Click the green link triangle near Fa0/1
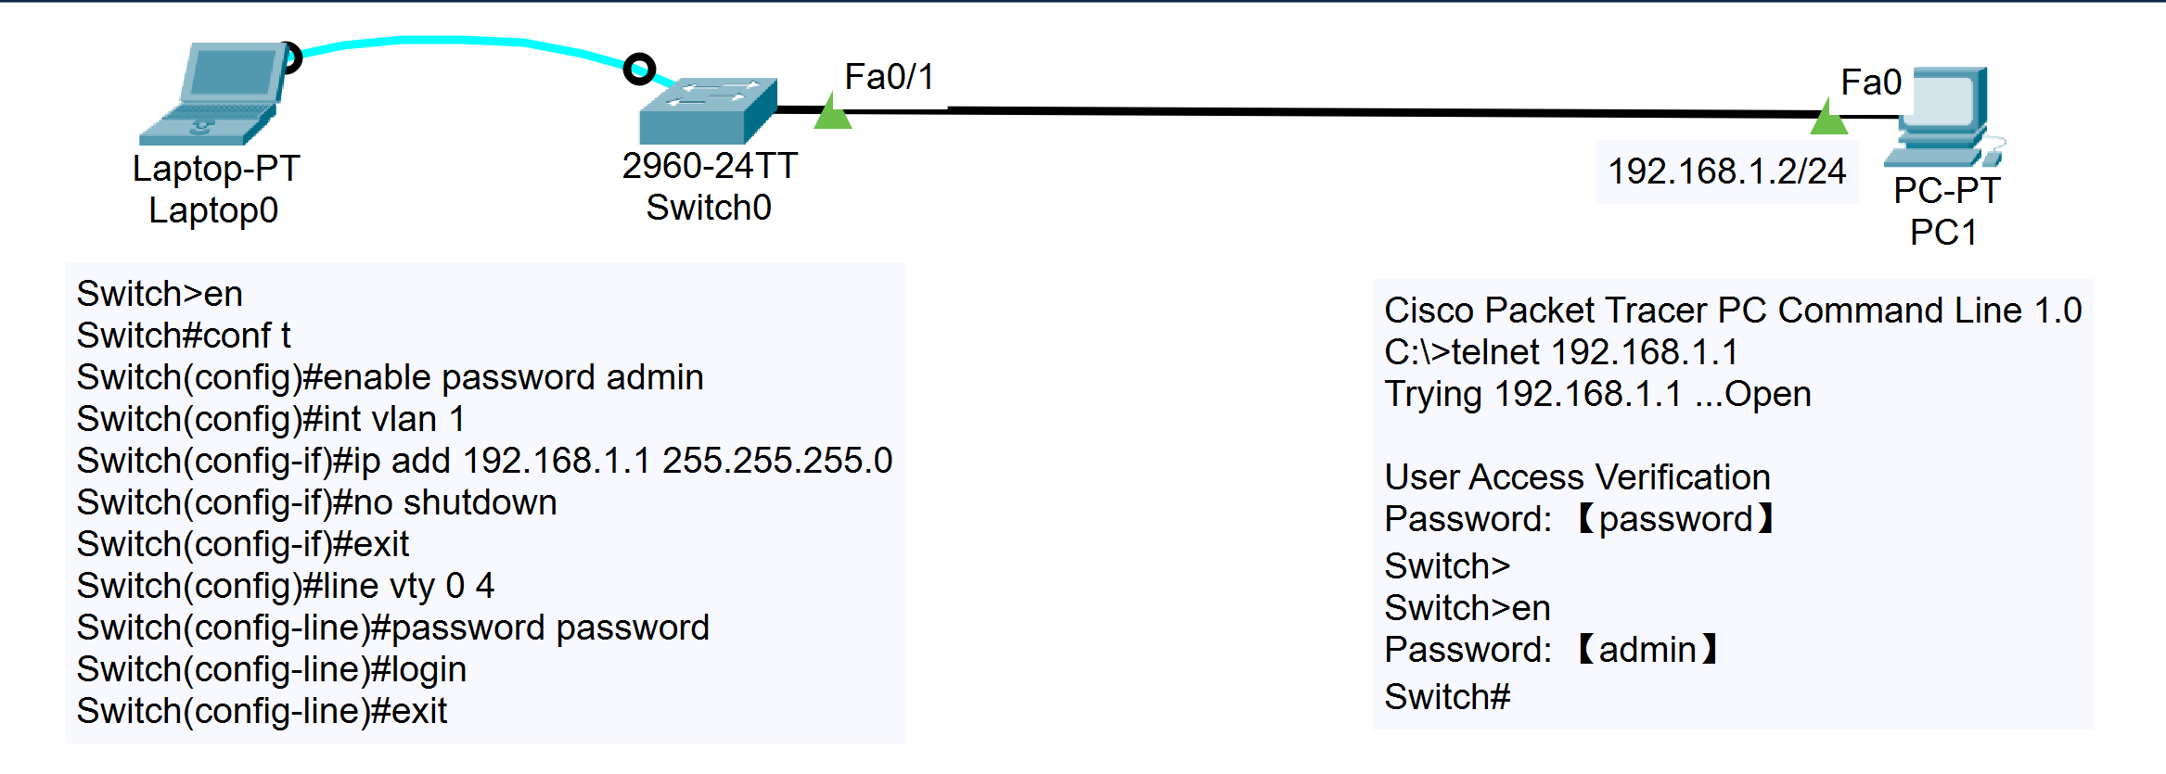This screenshot has height=774, width=2166. (x=832, y=115)
